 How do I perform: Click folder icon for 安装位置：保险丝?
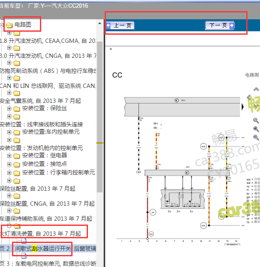(17, 108)
